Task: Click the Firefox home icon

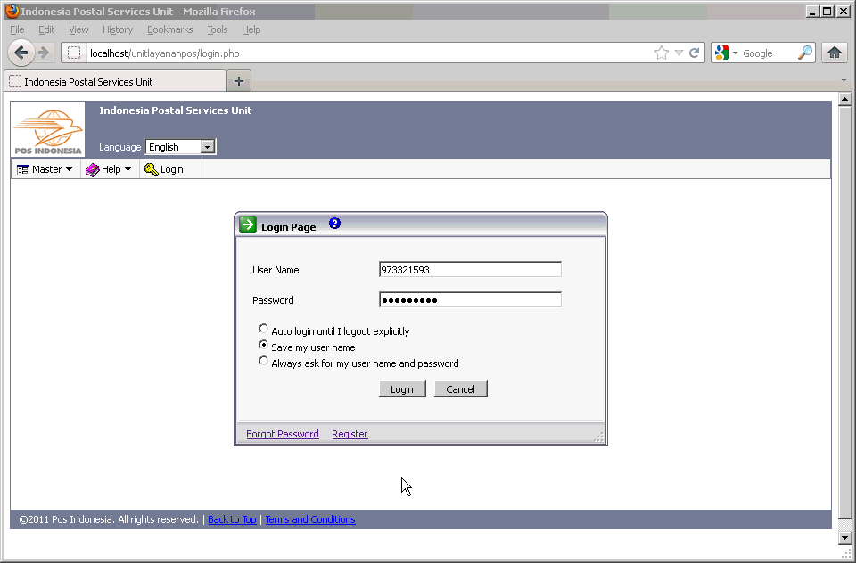Action: 834,53
